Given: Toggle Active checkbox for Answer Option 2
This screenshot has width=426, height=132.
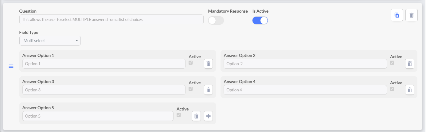Looking at the screenshot, I should coord(392,62).
